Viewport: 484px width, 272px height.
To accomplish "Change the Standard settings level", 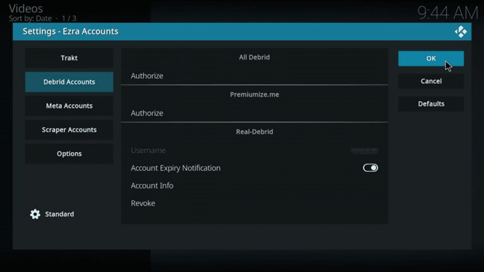I will [59, 214].
